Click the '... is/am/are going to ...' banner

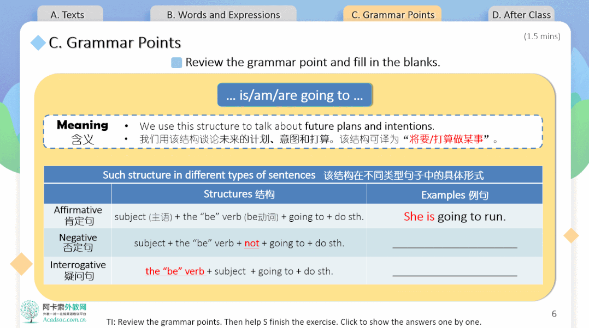point(295,95)
